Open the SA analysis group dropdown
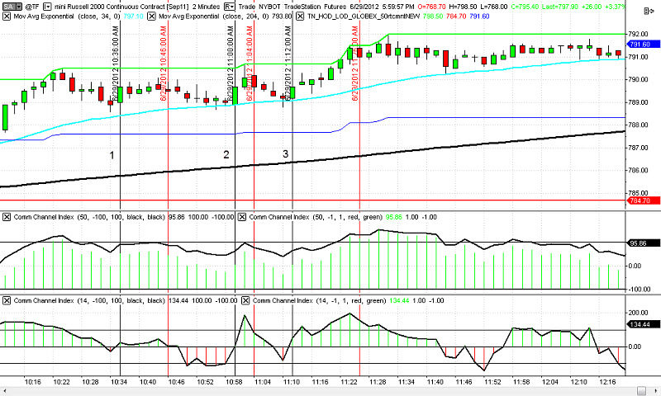Screen dimensions: 661x396 (x=18, y=7)
